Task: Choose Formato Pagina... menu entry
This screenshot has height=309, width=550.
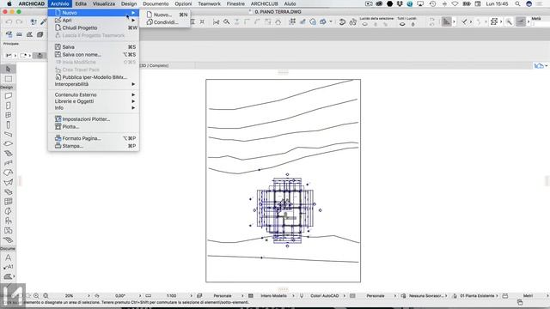Action: pos(94,138)
